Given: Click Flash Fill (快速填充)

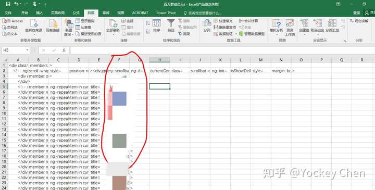Looking at the screenshot, I should click(223, 21).
